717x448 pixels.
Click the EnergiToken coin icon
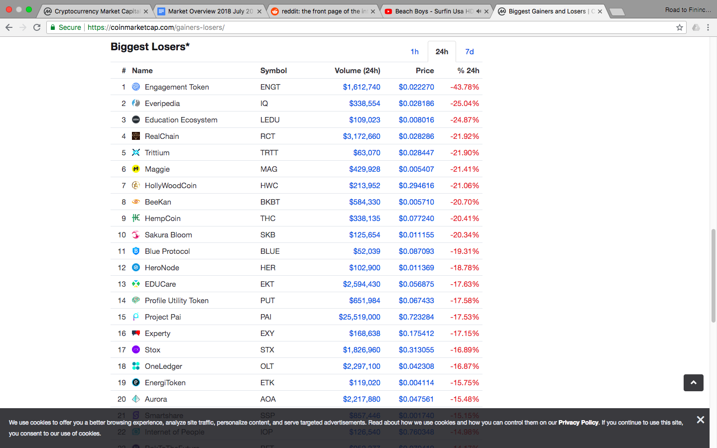point(136,382)
